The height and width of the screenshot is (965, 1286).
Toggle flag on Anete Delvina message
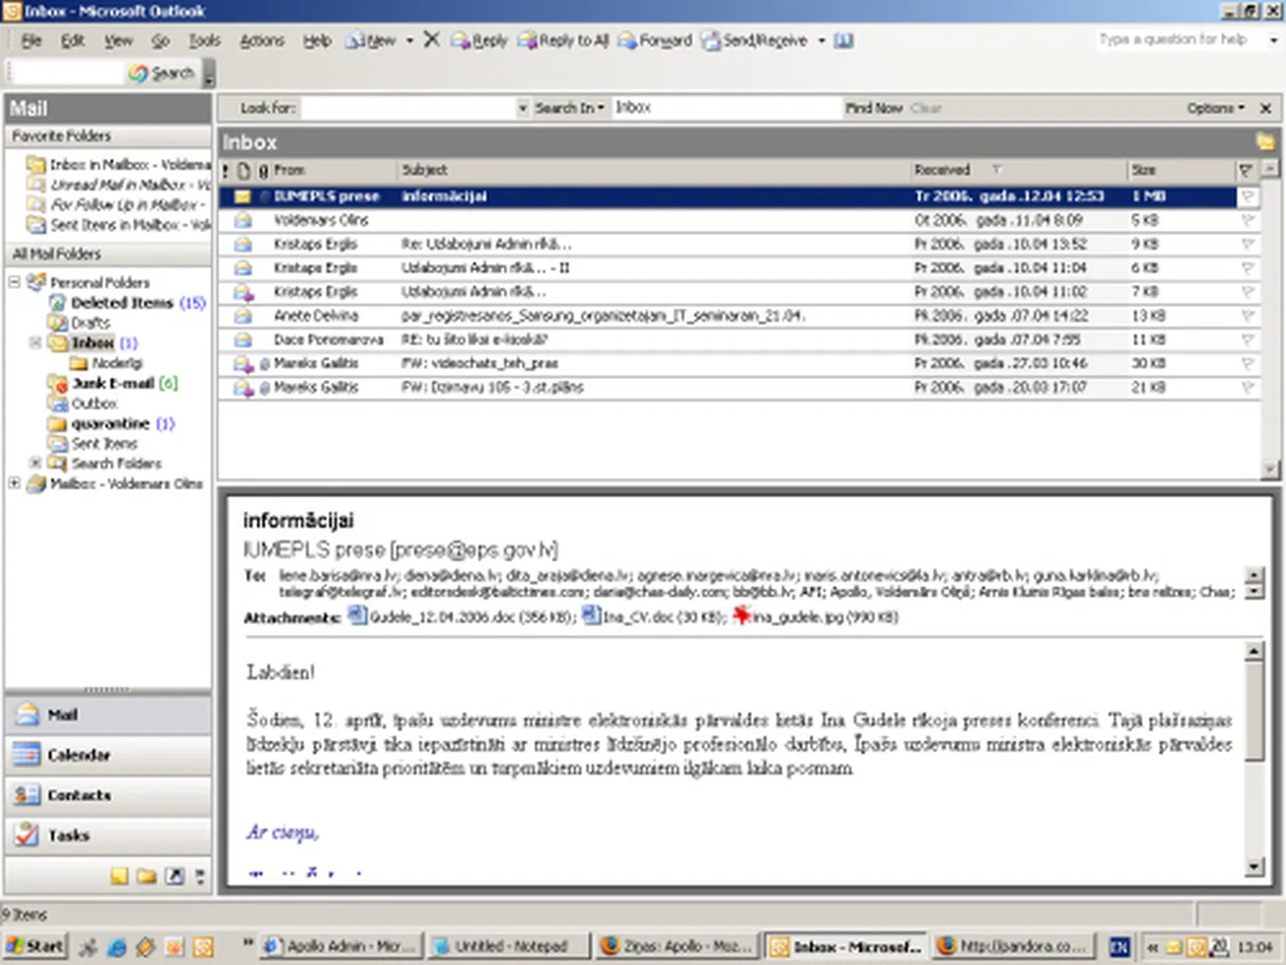[x=1248, y=316]
